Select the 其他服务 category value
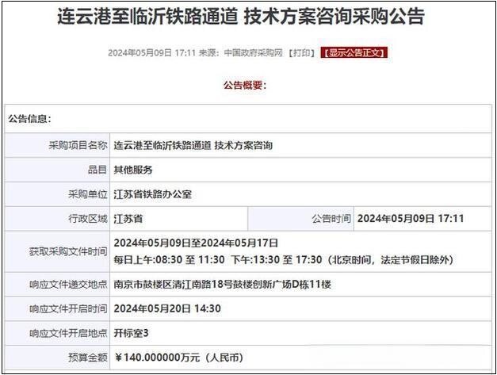The width and height of the screenshot is (497, 375). click(133, 170)
